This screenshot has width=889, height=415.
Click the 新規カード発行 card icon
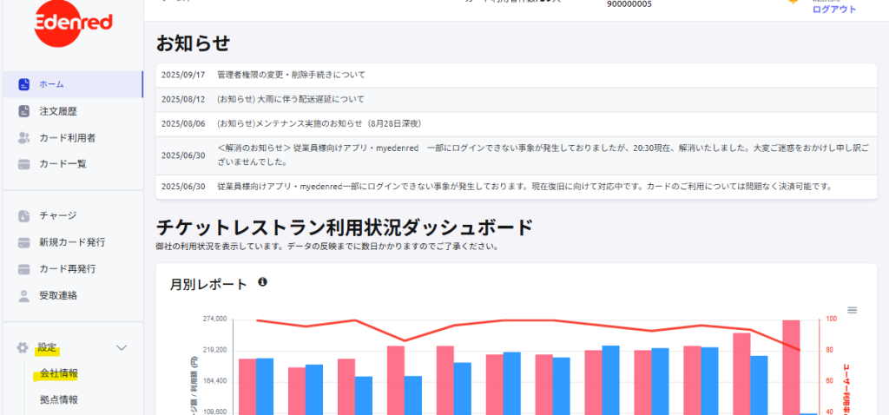click(x=23, y=242)
